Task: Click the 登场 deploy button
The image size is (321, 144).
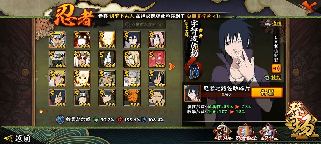Action: 303,122
